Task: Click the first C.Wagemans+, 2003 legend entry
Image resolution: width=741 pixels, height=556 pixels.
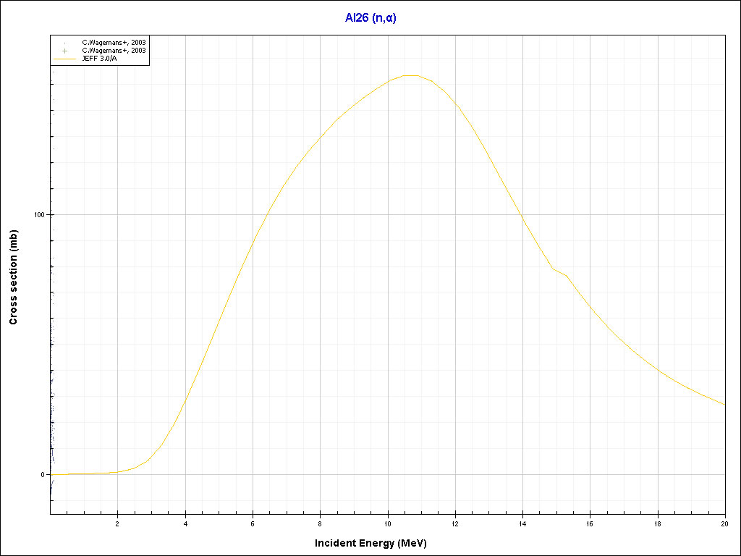Action: coord(114,43)
